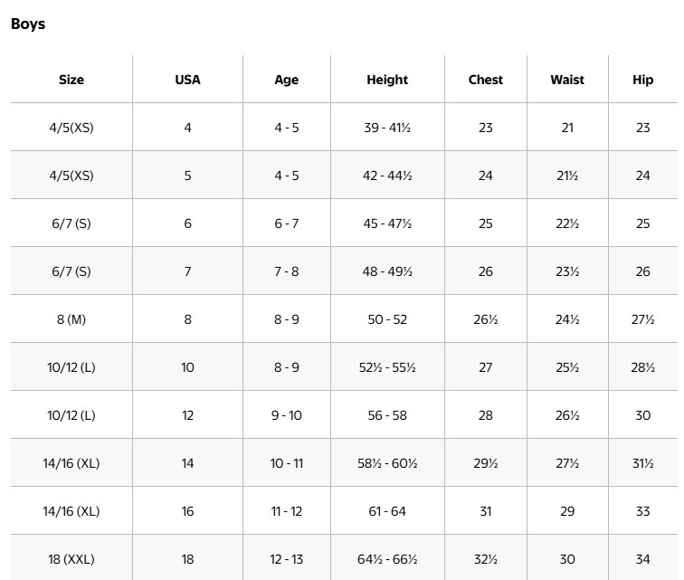The height and width of the screenshot is (580, 684).
Task: Click the Size column header
Action: (x=71, y=80)
